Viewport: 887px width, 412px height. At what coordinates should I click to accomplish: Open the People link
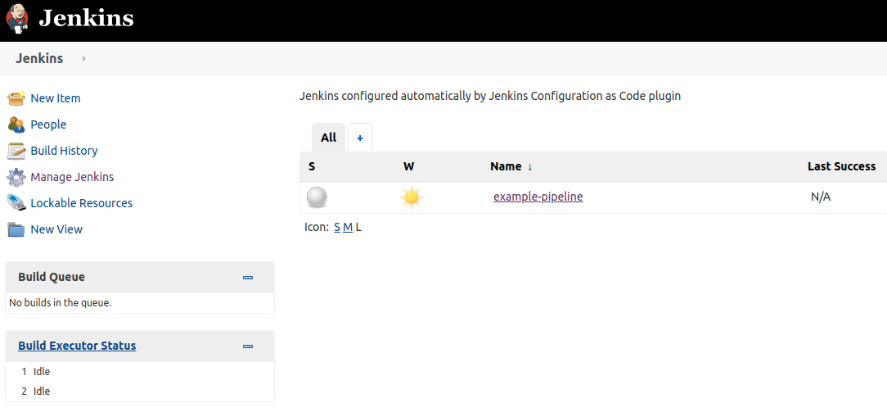pyautogui.click(x=48, y=125)
